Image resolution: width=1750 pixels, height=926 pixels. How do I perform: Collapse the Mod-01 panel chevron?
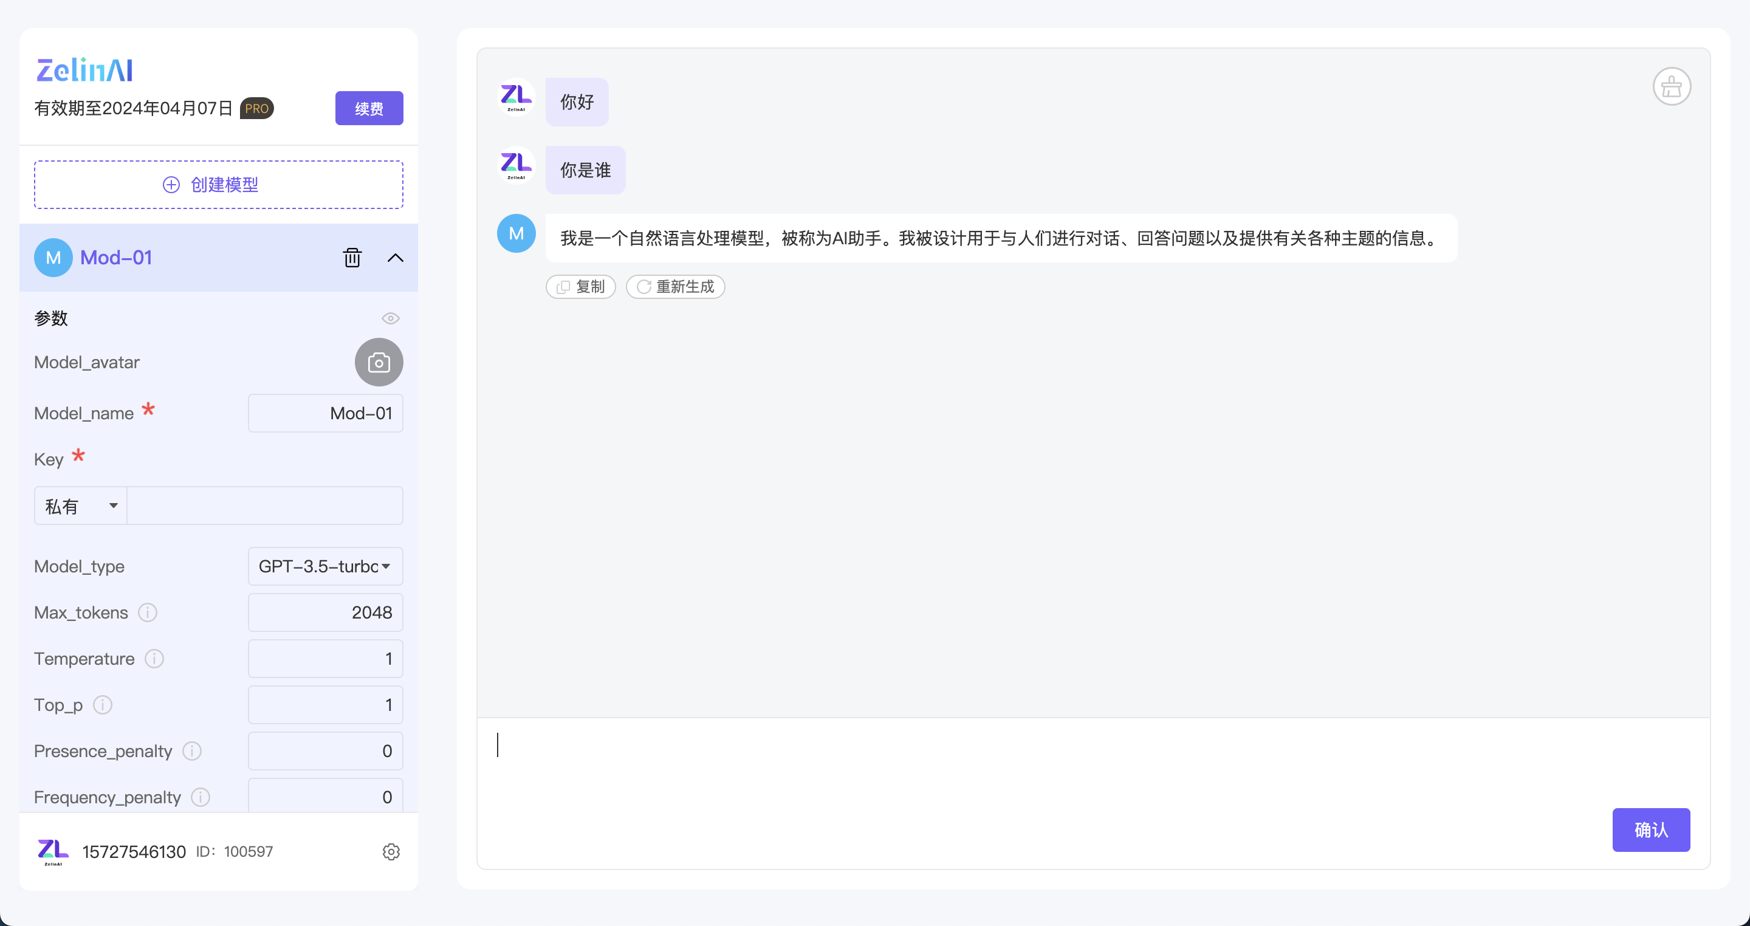point(396,258)
